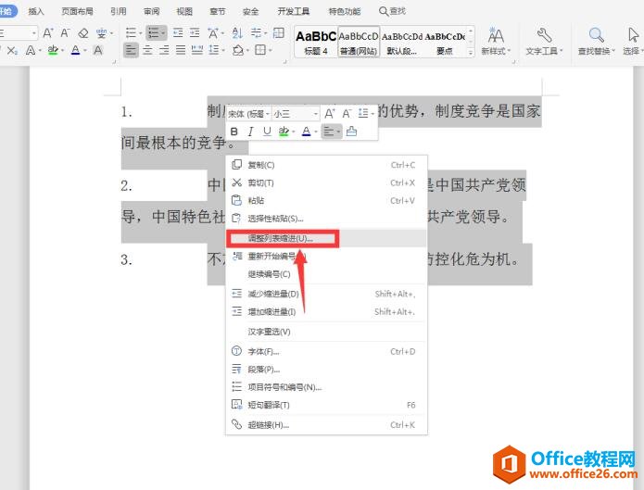Open the ribbon font size combo box
The width and height of the screenshot is (644, 490).
(19, 32)
